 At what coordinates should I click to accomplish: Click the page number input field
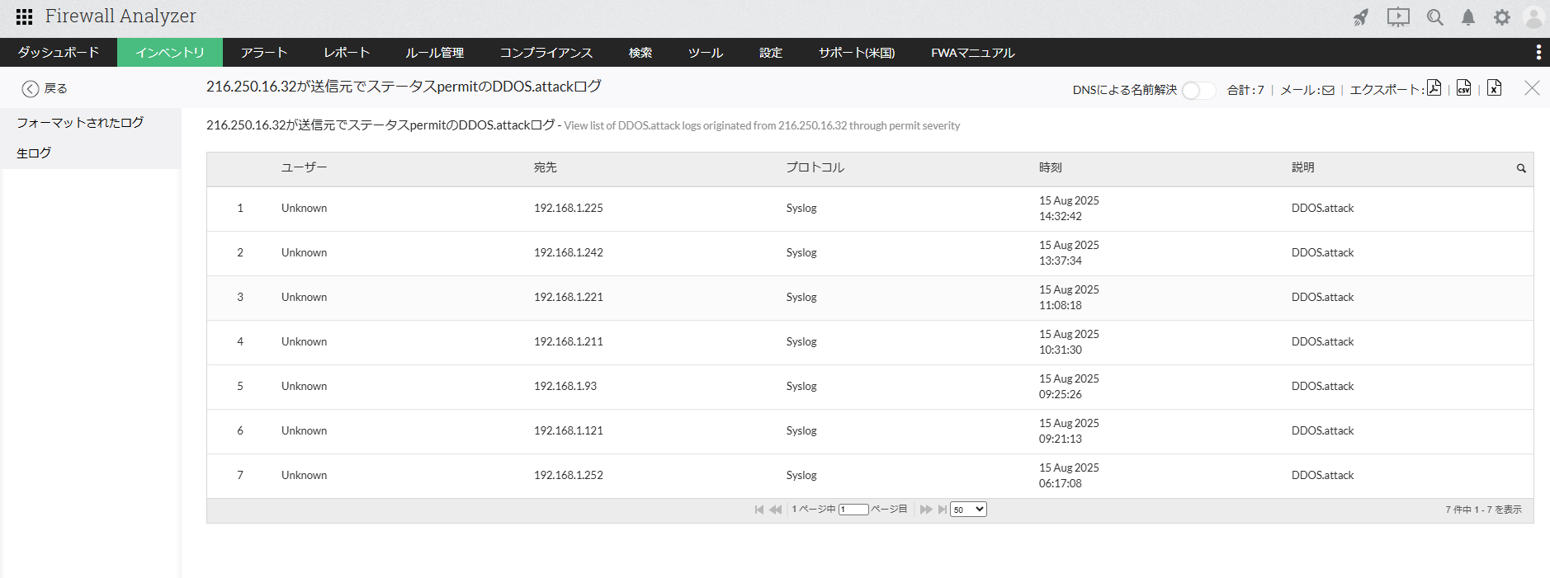(x=854, y=510)
